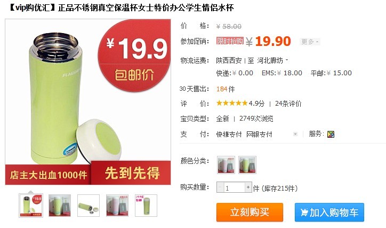Click the shopping cart icon in 加入购物车
386x228 pixels.
(304, 213)
